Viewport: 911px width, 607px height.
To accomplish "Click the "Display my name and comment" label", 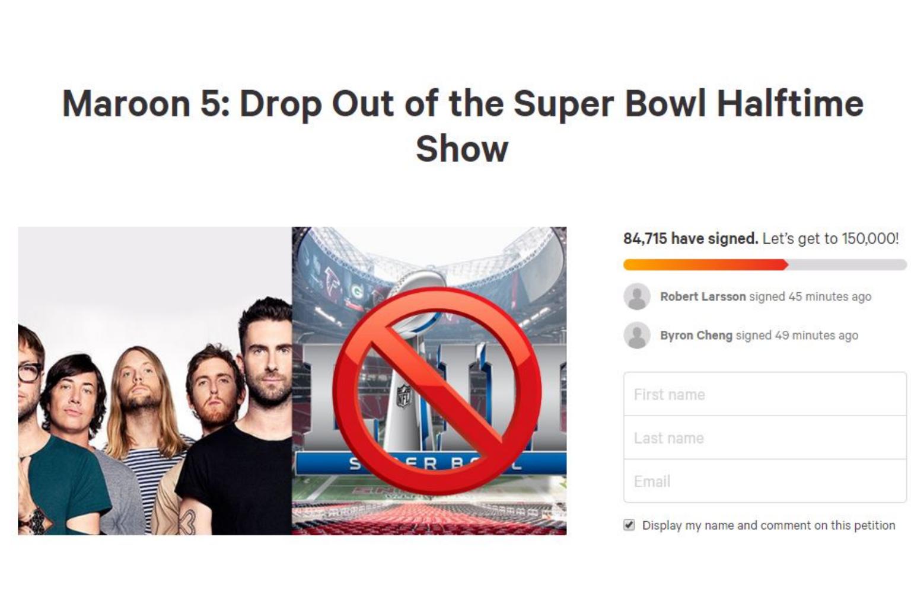I will pyautogui.click(x=769, y=525).
